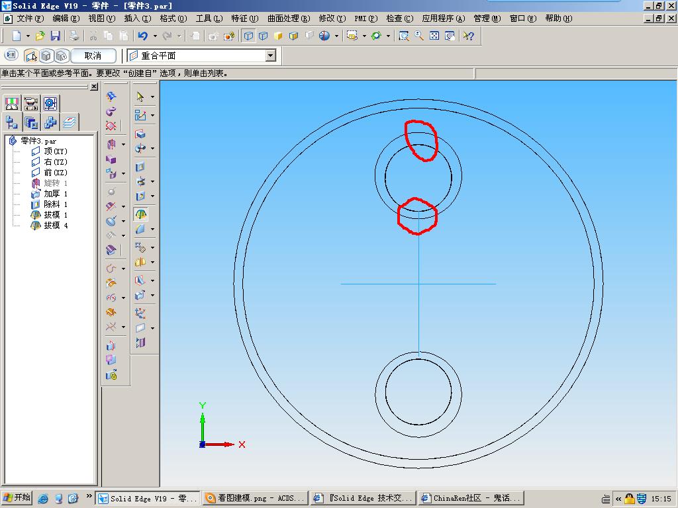The width and height of the screenshot is (678, 508).
Task: Select root node 零件3.par in tree
Action: [33, 141]
